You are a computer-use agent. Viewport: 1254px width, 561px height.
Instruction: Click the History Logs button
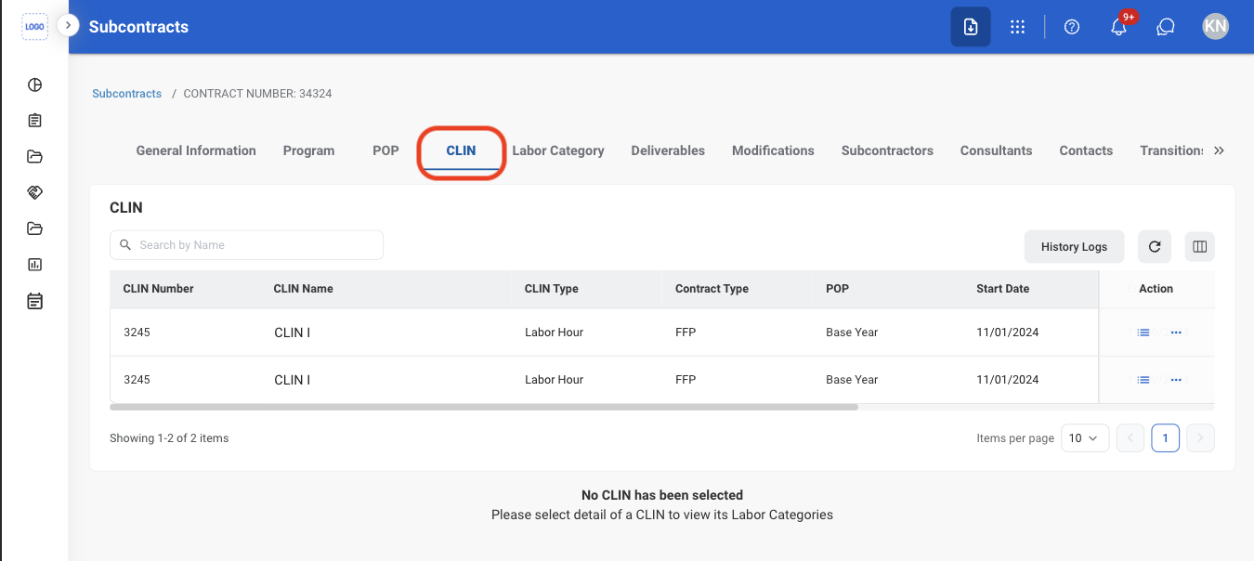(x=1074, y=246)
